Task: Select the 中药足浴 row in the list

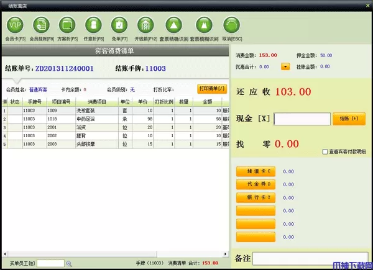Action: (x=96, y=119)
